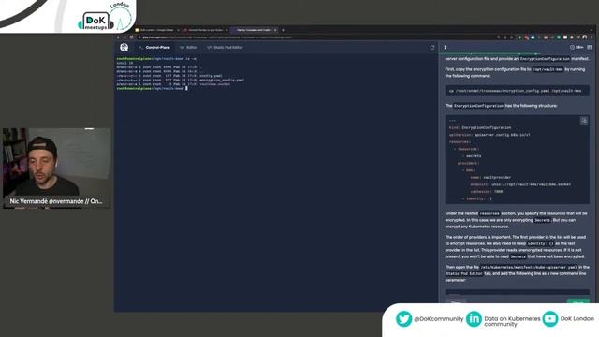The width and height of the screenshot is (599, 337).
Task: Go back with the browser back arrow
Action: 118,37
